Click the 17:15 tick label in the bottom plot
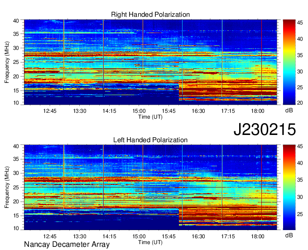Viewport: 308px width, 250px height. click(228, 236)
